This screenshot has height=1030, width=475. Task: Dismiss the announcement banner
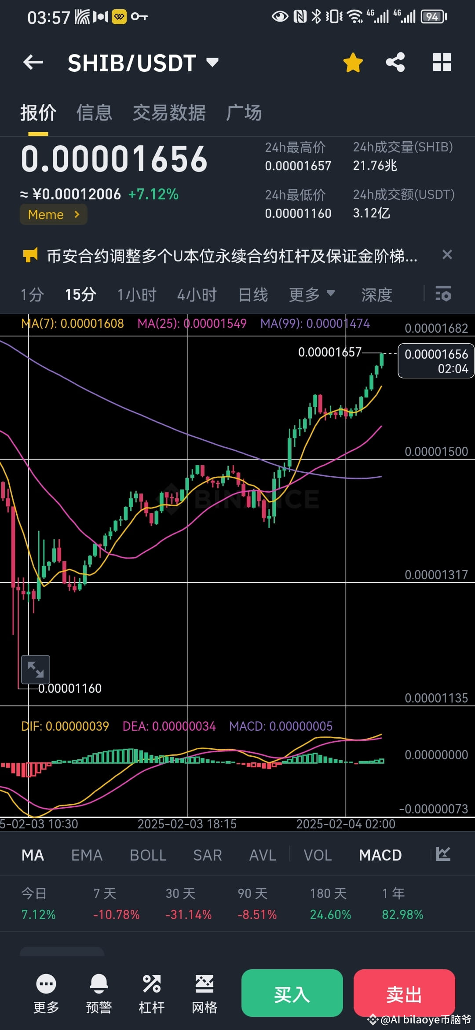tap(447, 254)
